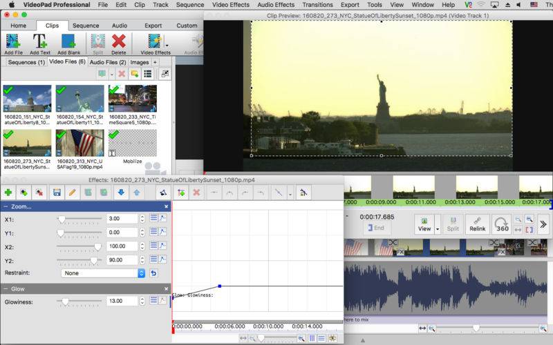Viewport: 553px width, 345px height.
Task: Click the Add File icon
Action: click(13, 44)
